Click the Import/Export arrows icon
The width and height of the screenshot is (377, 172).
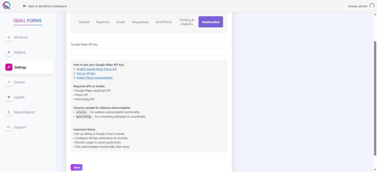point(9,112)
